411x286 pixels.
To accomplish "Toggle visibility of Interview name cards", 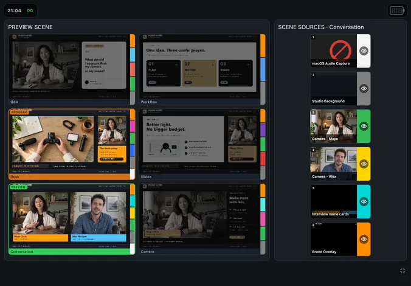I will pyautogui.click(x=364, y=201).
